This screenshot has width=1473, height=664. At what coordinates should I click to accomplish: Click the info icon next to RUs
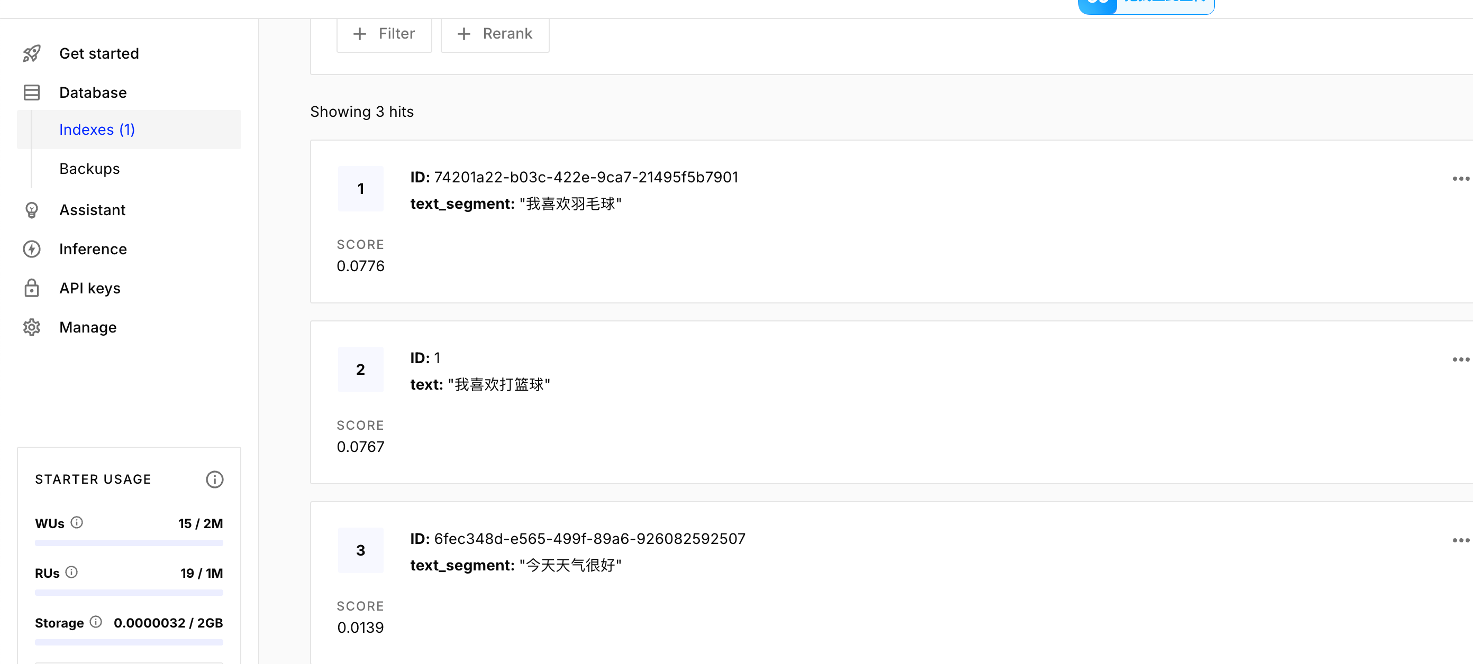[71, 572]
